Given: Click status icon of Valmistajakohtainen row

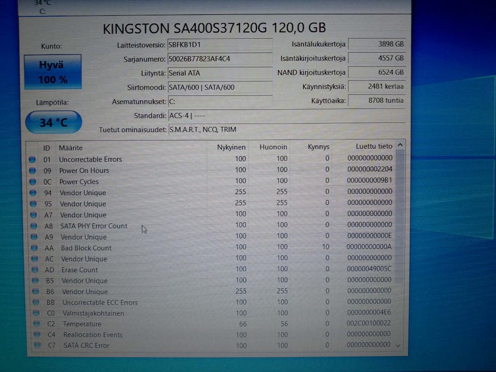Looking at the screenshot, I should coord(36,313).
